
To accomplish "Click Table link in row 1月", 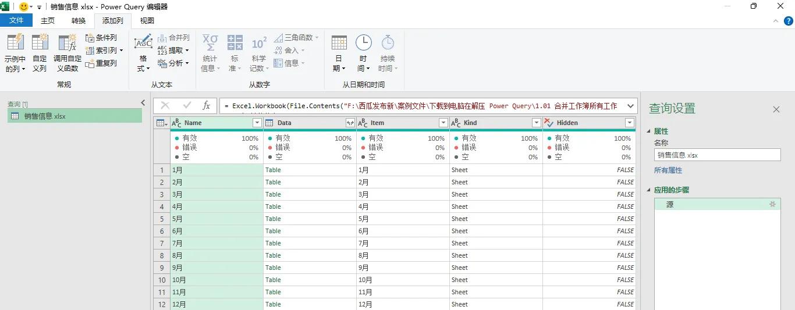I will click(273, 170).
